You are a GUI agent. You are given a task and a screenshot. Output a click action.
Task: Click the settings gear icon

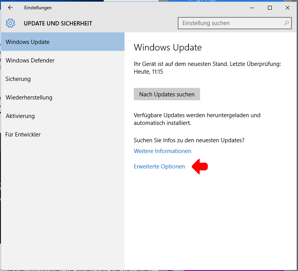(10, 23)
